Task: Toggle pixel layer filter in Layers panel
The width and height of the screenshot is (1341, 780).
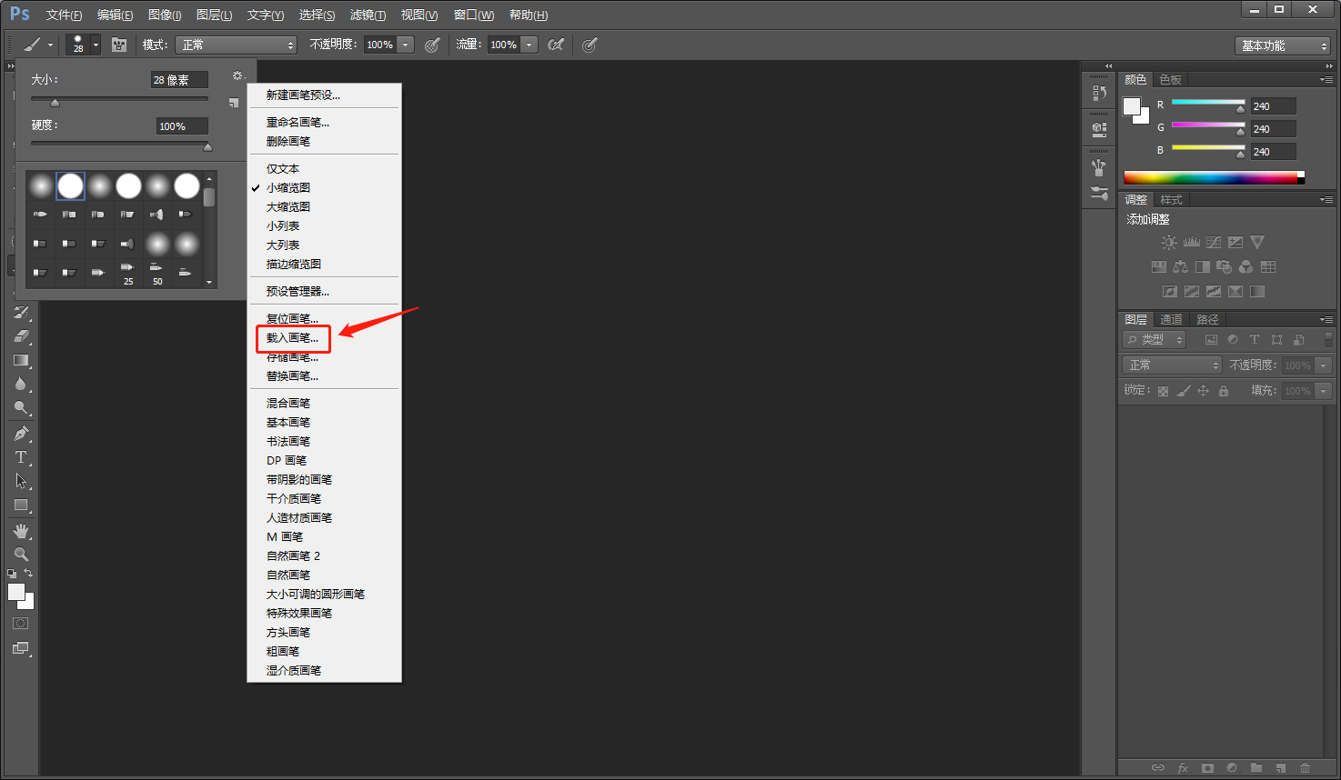Action: [x=1211, y=340]
